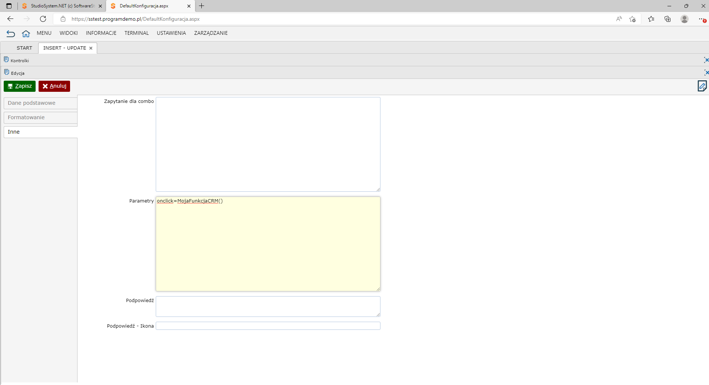Click the Kontrolki panel icon
The height and width of the screenshot is (385, 709).
6,60
